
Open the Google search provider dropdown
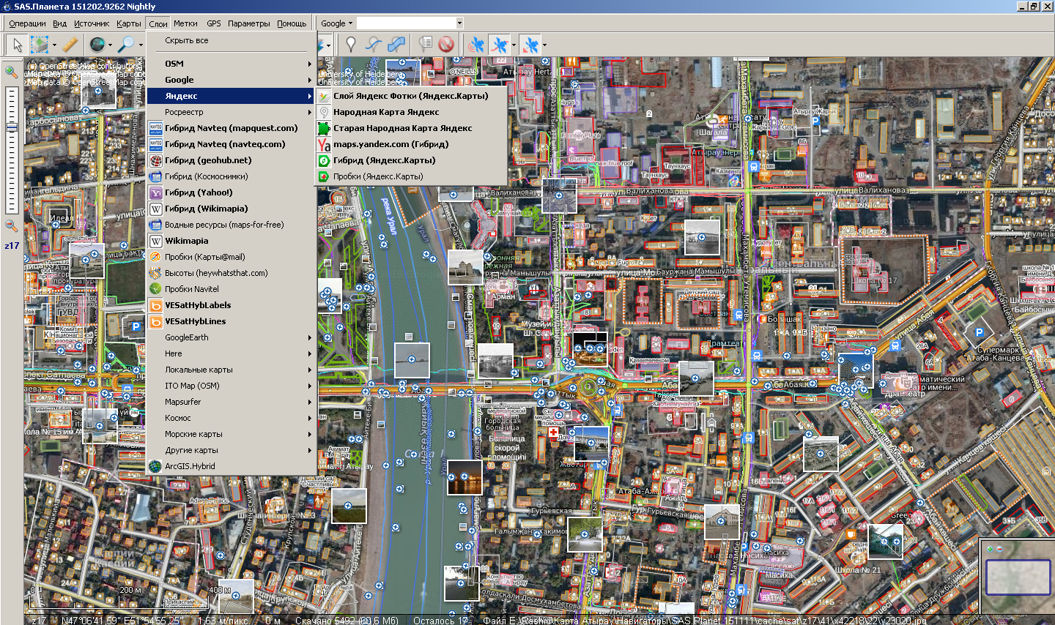click(x=336, y=23)
